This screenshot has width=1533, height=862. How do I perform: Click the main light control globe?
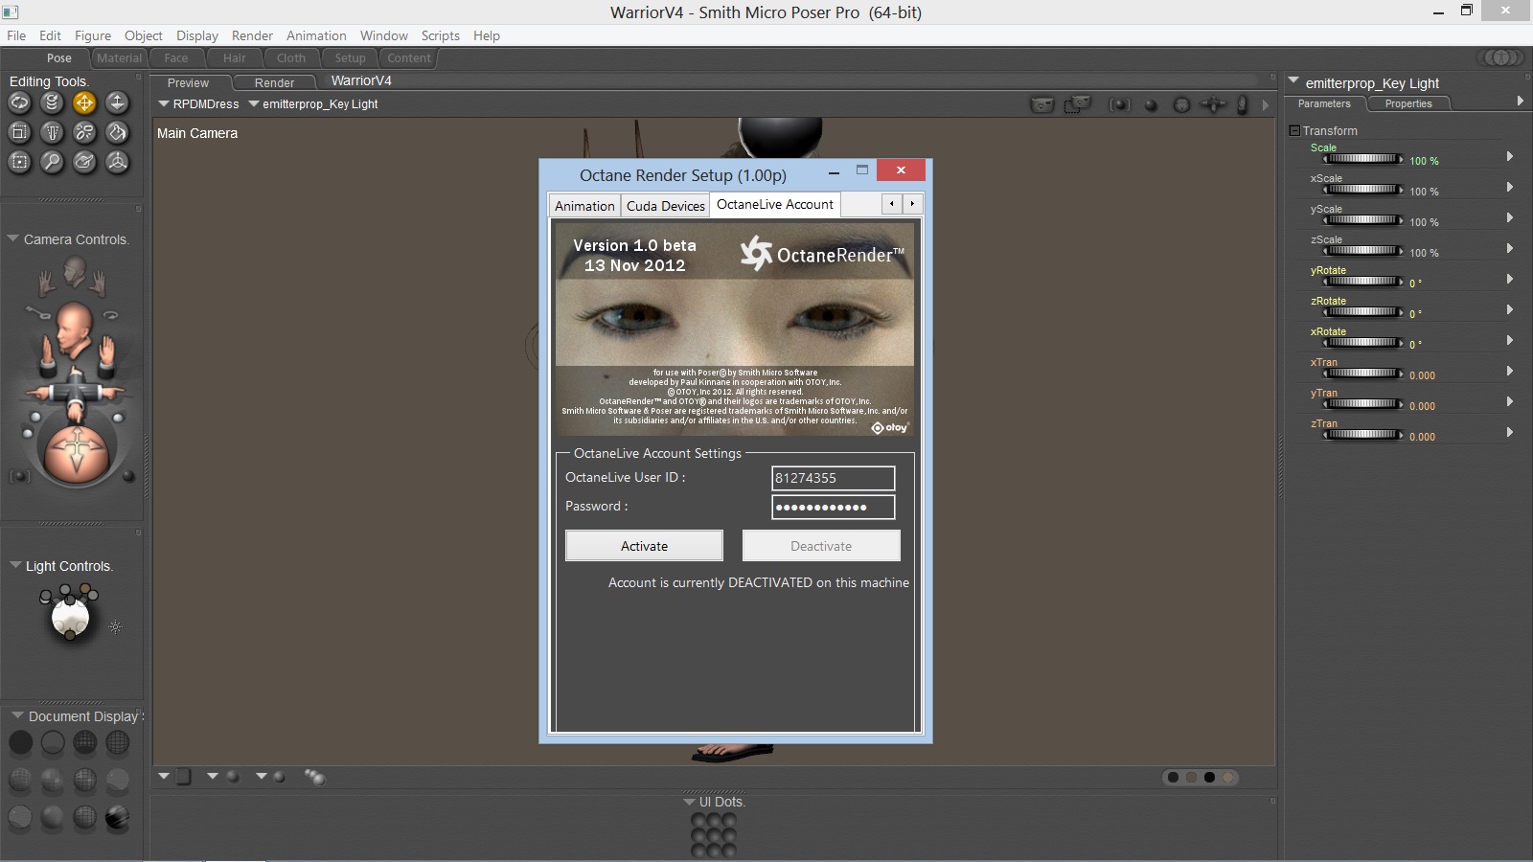click(x=70, y=618)
